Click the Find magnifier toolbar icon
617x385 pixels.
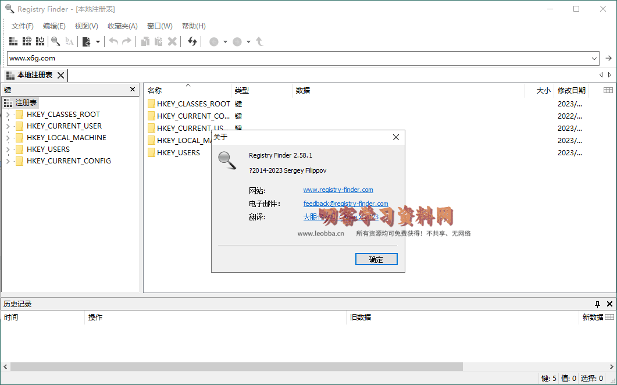pyautogui.click(x=56, y=41)
